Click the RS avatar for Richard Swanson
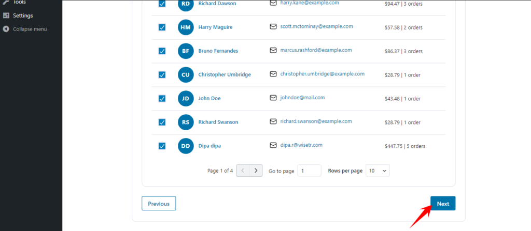This screenshot has width=531, height=231. (x=186, y=122)
